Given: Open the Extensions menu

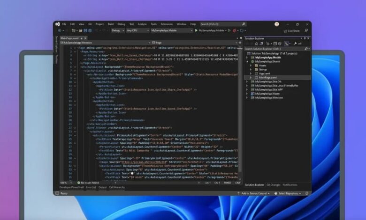Looking at the screenshot, I should [x=167, y=24].
